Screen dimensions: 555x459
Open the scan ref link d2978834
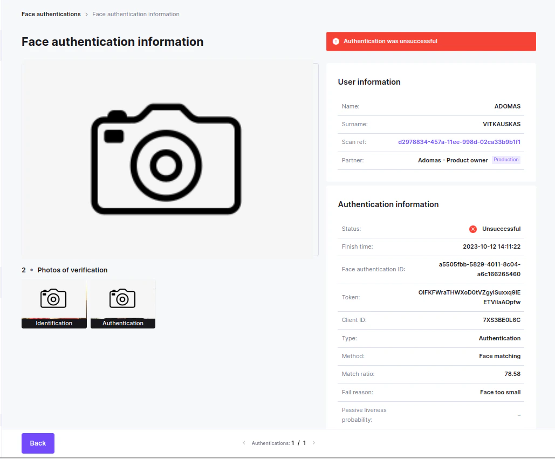tap(459, 142)
